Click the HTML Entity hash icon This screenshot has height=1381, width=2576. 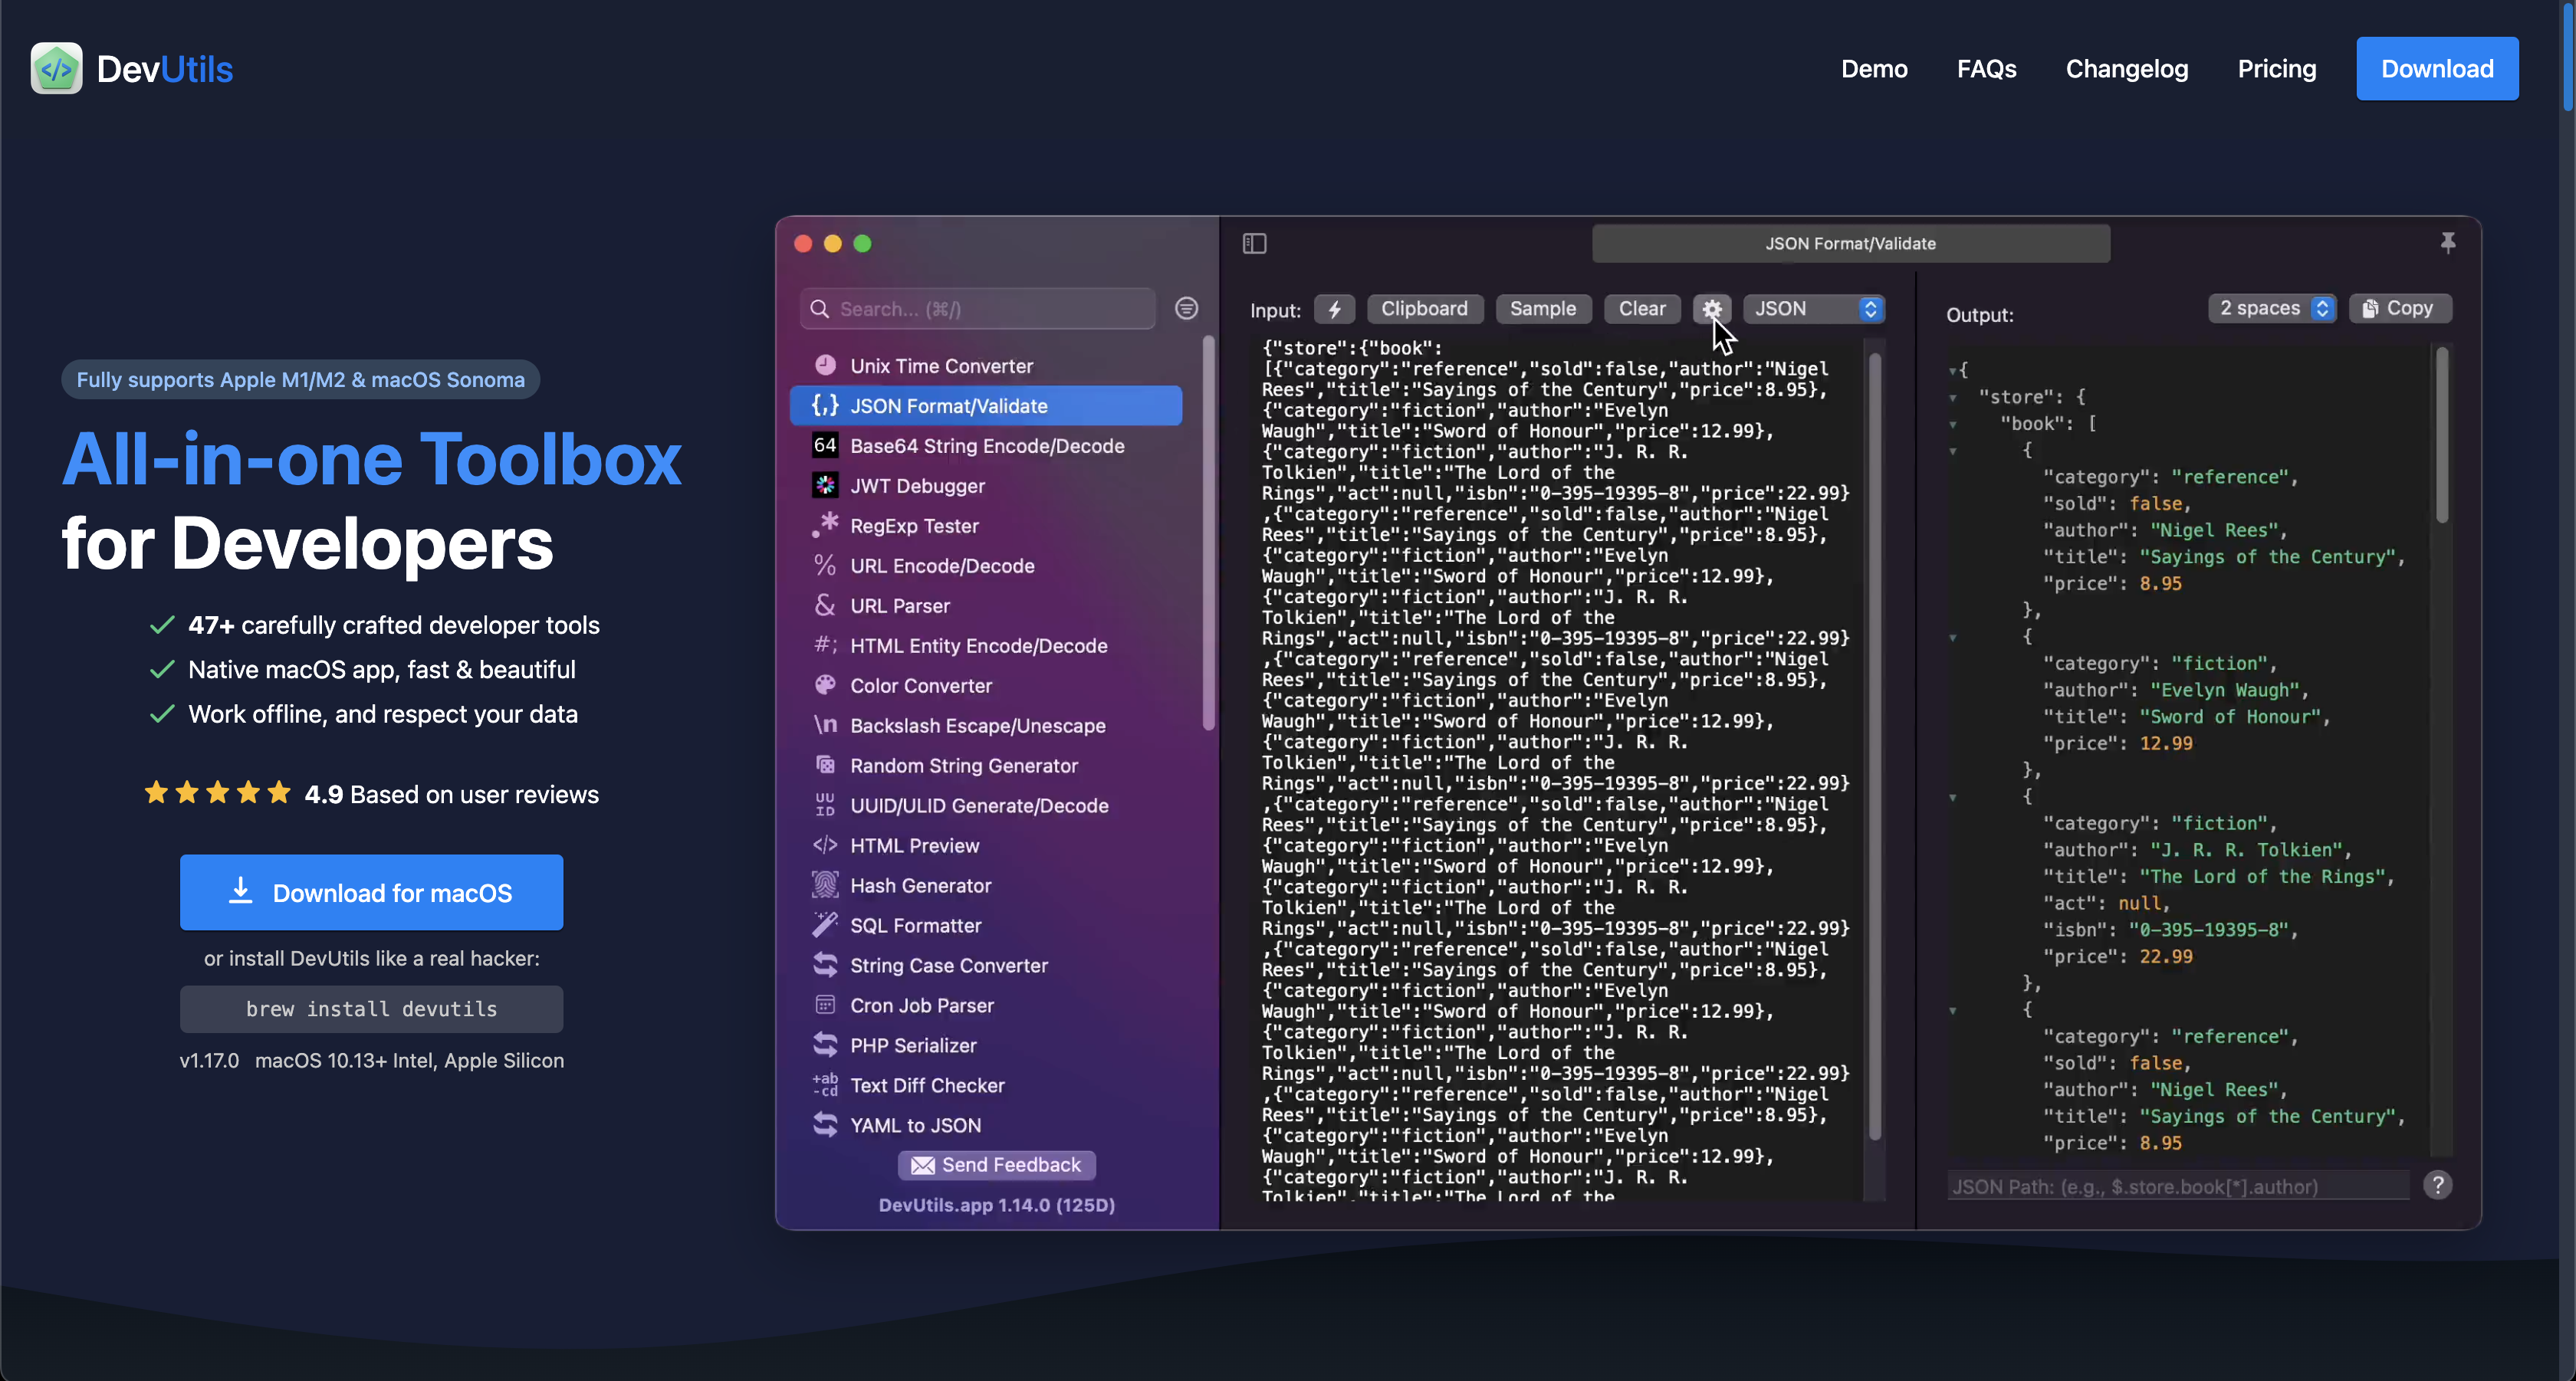pyautogui.click(x=825, y=645)
